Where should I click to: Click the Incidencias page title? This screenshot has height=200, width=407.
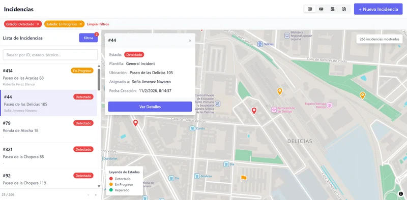(19, 9)
